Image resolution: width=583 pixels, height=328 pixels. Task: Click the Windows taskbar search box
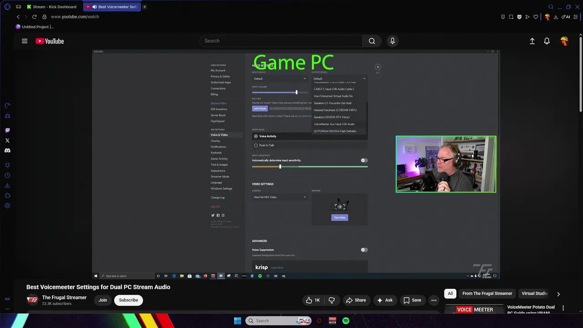[x=279, y=321]
